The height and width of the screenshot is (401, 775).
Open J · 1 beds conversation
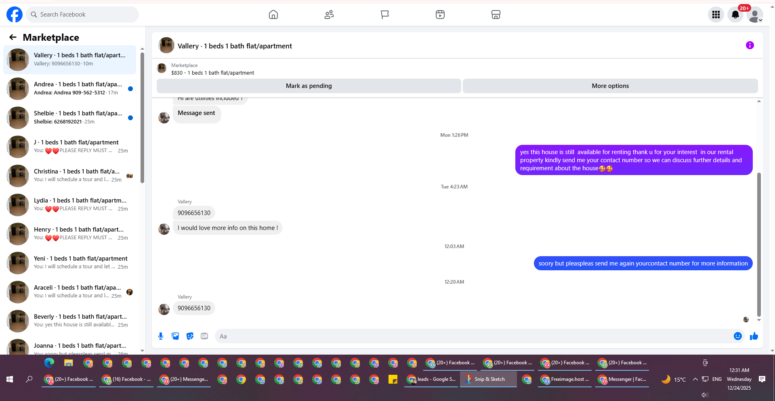70,147
